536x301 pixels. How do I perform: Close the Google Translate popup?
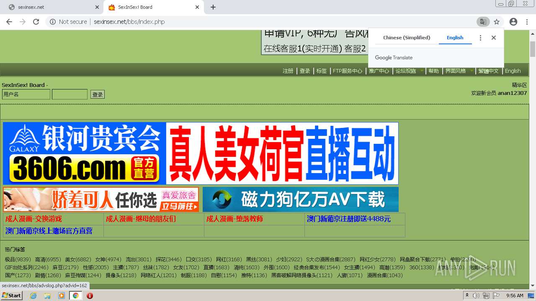click(x=494, y=38)
